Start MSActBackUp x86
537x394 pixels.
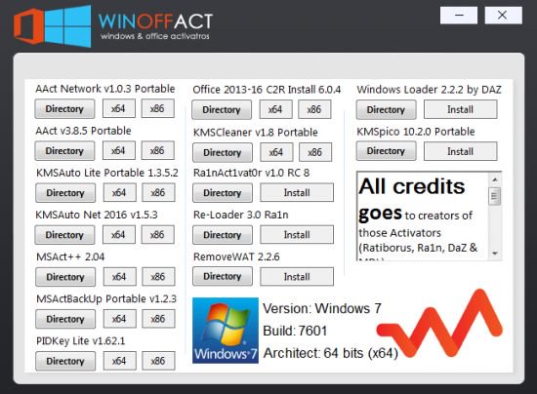pos(158,319)
